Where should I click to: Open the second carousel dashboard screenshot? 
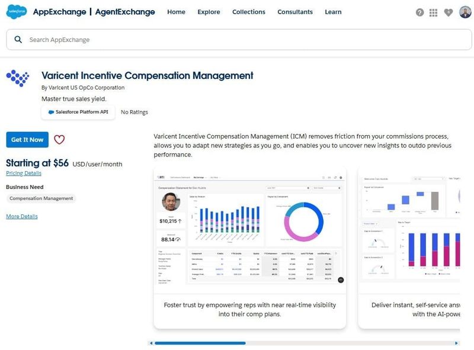tap(409, 230)
